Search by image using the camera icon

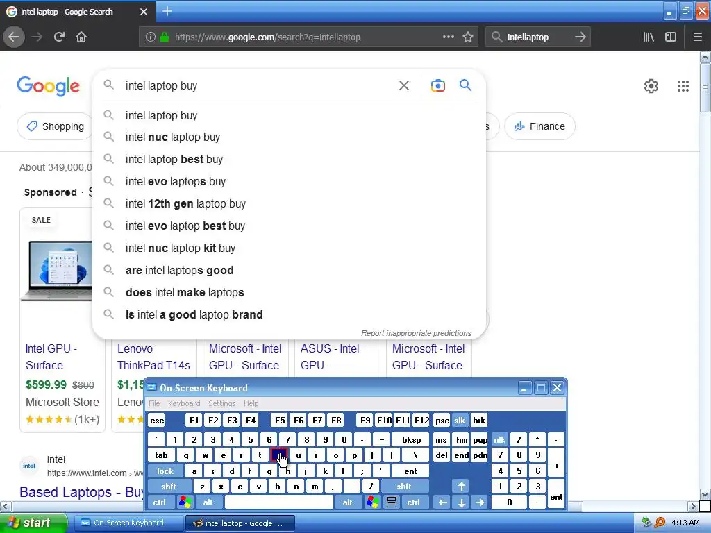tap(438, 85)
